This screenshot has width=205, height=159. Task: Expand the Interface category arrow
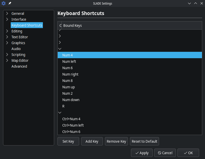pyautogui.click(x=7, y=19)
